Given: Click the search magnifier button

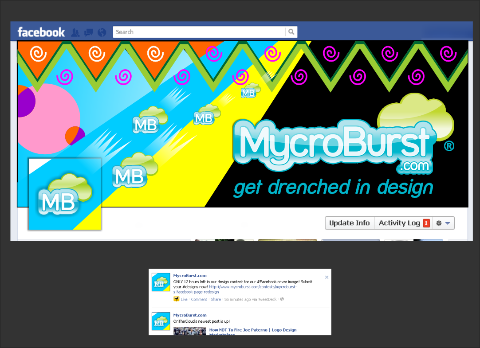Looking at the screenshot, I should click(291, 32).
